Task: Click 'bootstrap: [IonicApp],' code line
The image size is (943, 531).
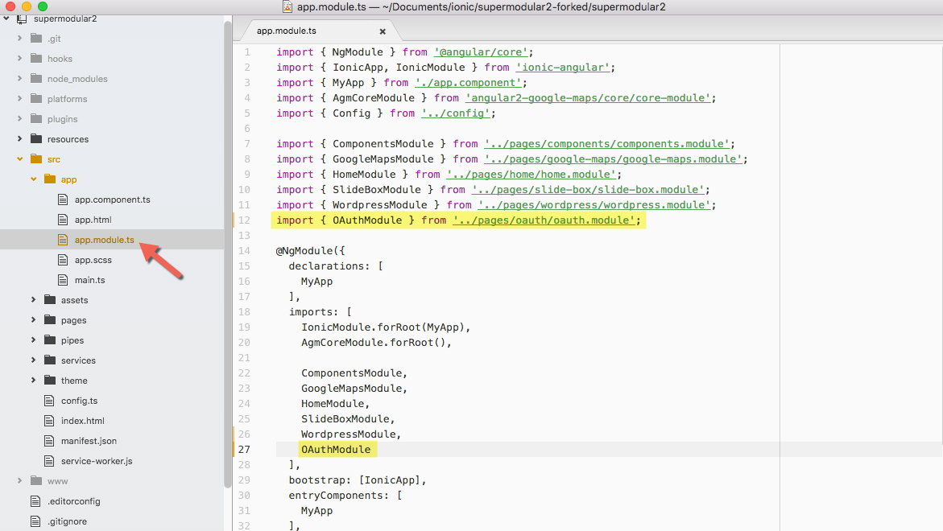Action: pos(358,480)
